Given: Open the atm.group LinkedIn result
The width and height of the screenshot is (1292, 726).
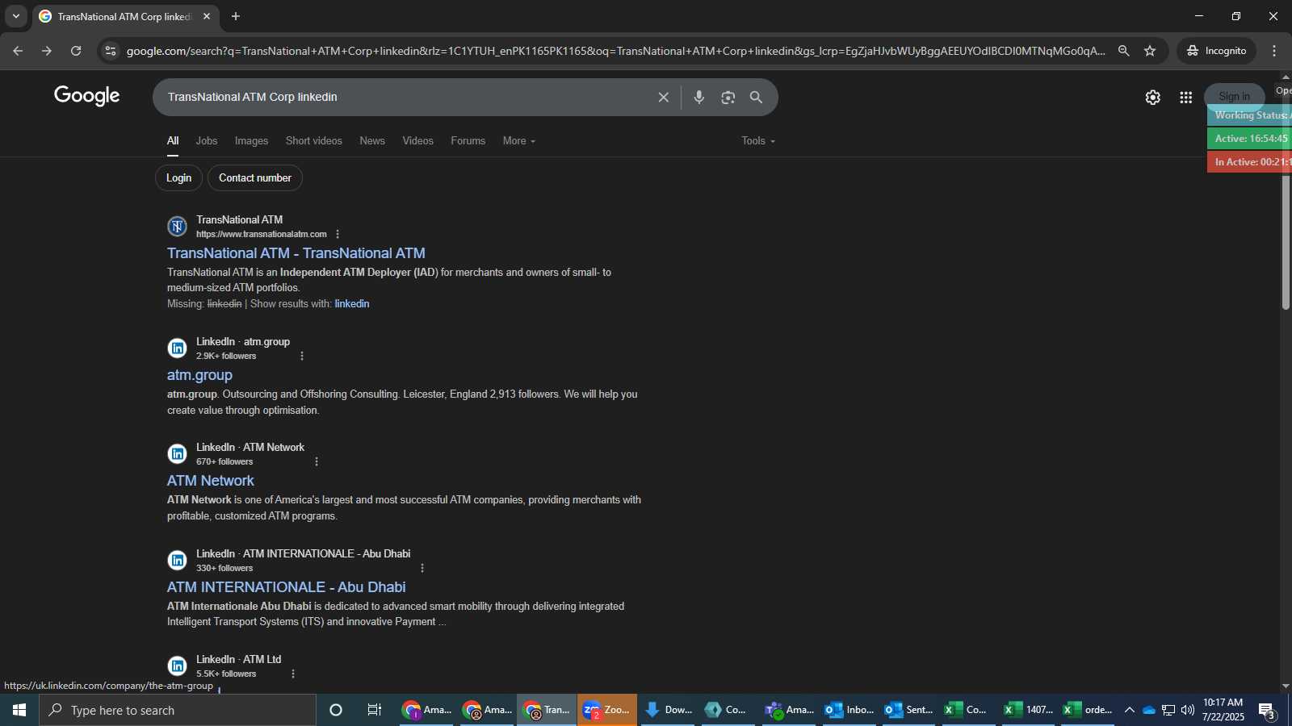Looking at the screenshot, I should pyautogui.click(x=199, y=374).
